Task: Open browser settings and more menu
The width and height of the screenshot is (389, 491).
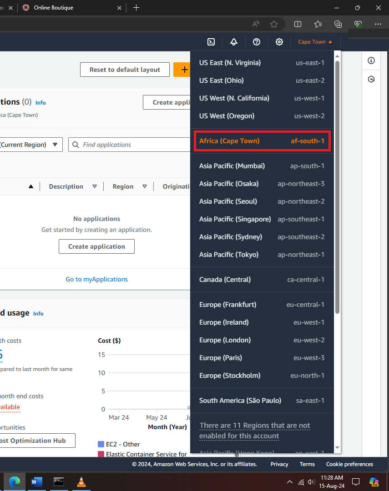Action: (378, 24)
